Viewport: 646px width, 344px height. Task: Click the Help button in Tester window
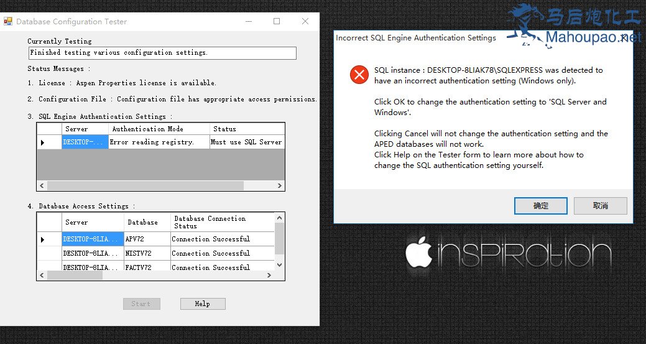point(203,304)
